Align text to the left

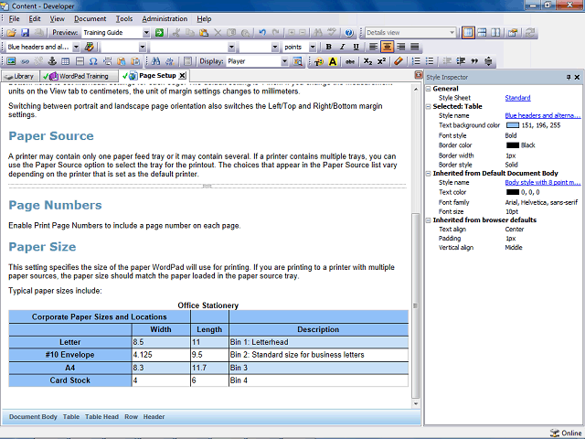pos(373,47)
